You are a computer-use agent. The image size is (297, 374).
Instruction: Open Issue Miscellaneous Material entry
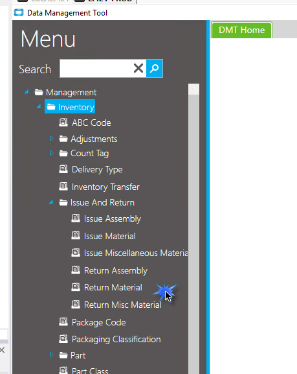pos(136,253)
